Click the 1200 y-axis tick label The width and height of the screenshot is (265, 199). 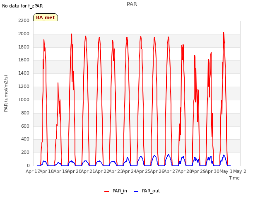(x=24, y=87)
